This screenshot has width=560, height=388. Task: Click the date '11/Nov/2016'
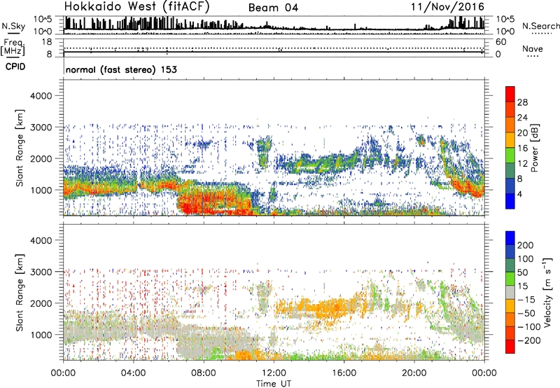(447, 7)
